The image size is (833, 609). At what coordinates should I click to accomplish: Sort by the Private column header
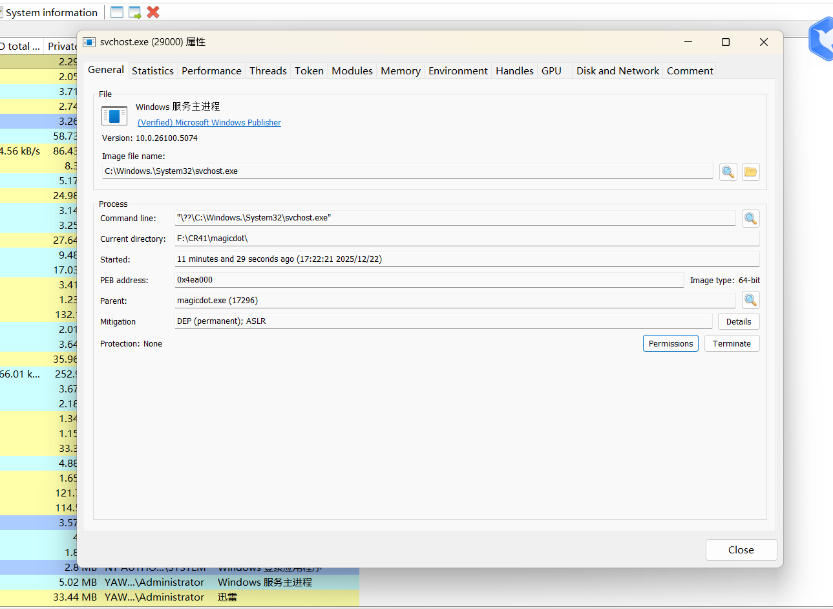click(x=61, y=46)
